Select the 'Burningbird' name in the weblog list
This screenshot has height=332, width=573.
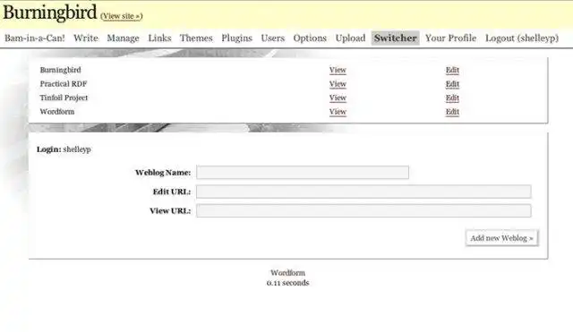pyautogui.click(x=60, y=70)
